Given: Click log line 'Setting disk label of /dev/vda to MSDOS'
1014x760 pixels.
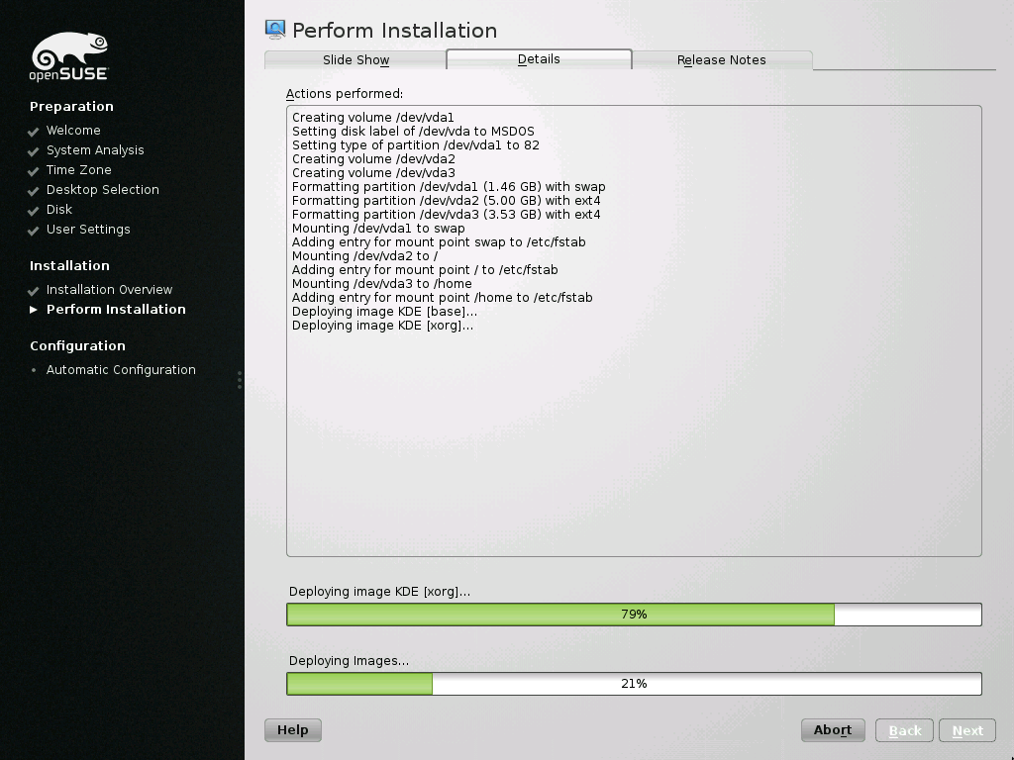Looking at the screenshot, I should (x=413, y=132).
